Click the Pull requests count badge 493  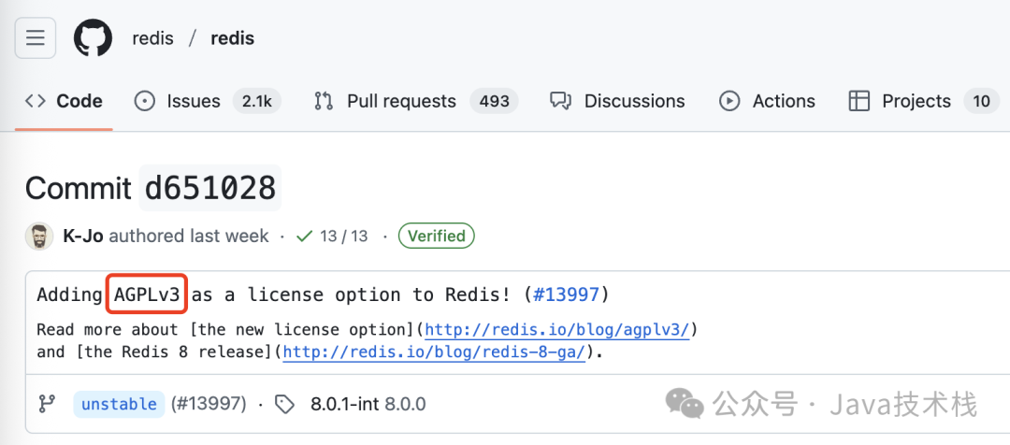494,101
